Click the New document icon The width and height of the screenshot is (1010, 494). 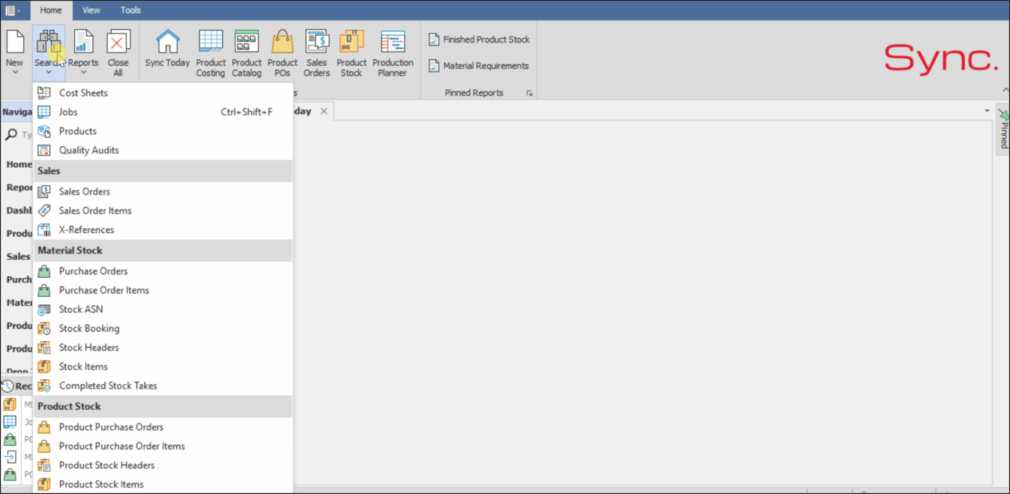coord(15,42)
